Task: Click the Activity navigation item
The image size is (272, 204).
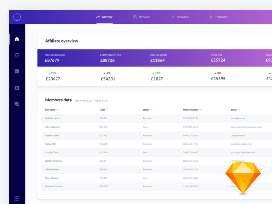Action: (x=105, y=17)
